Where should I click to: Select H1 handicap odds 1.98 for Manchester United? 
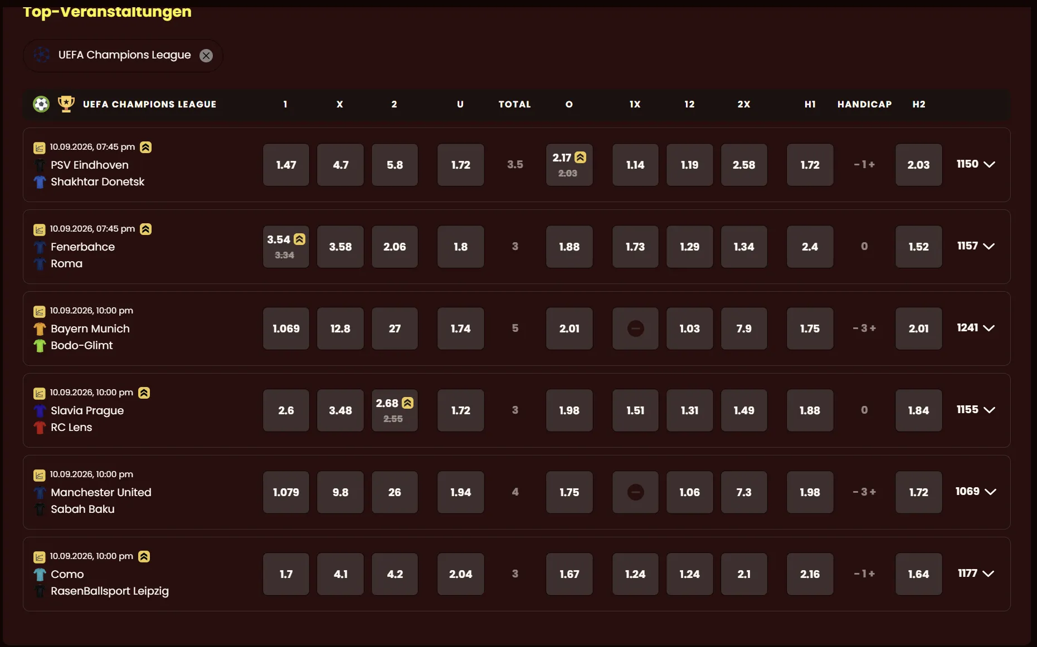pyautogui.click(x=810, y=492)
